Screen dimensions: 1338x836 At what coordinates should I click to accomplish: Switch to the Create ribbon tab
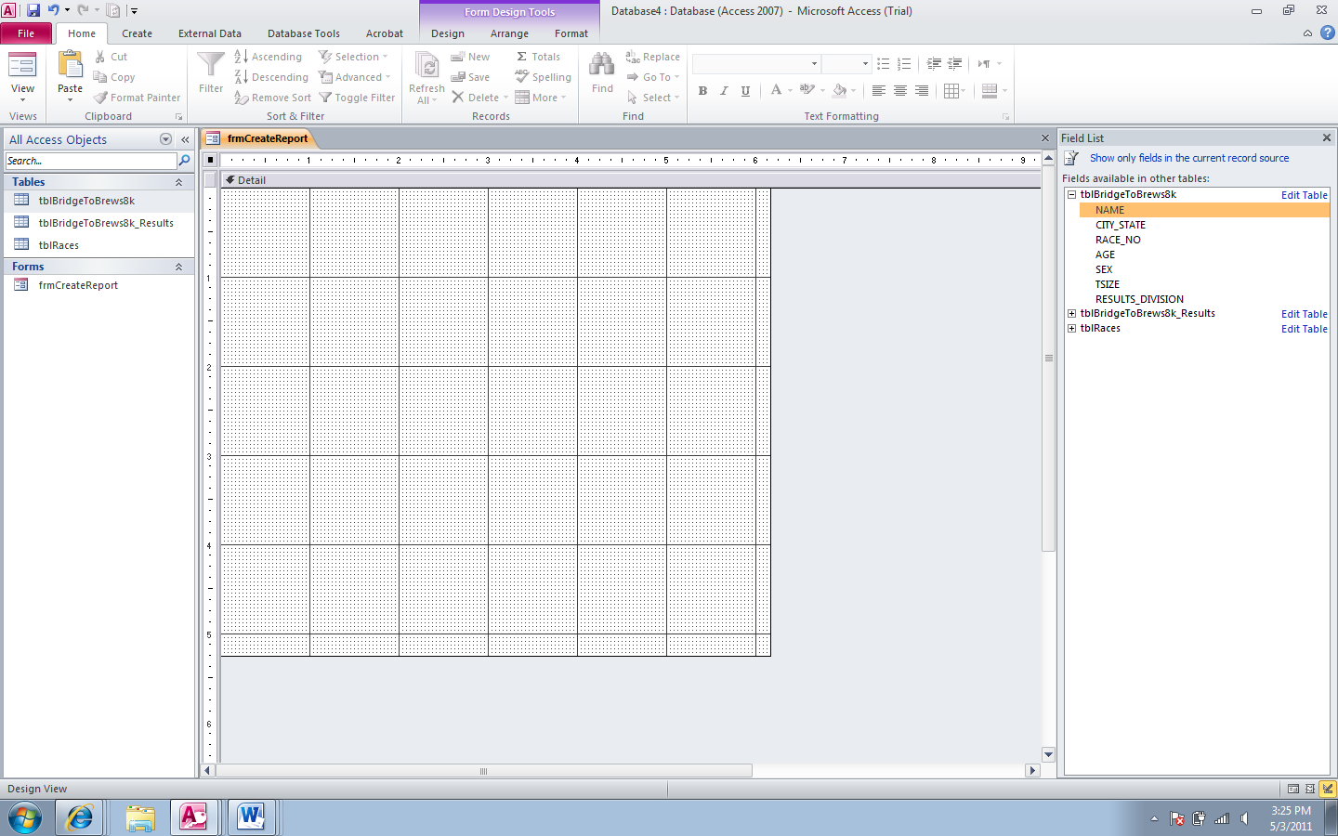click(137, 33)
